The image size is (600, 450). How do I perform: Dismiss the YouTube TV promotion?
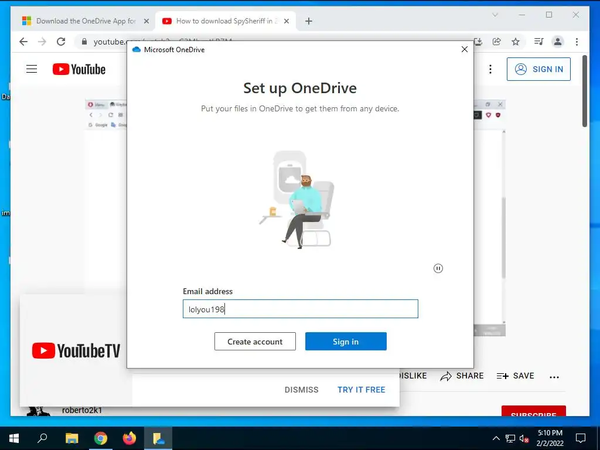tap(302, 390)
